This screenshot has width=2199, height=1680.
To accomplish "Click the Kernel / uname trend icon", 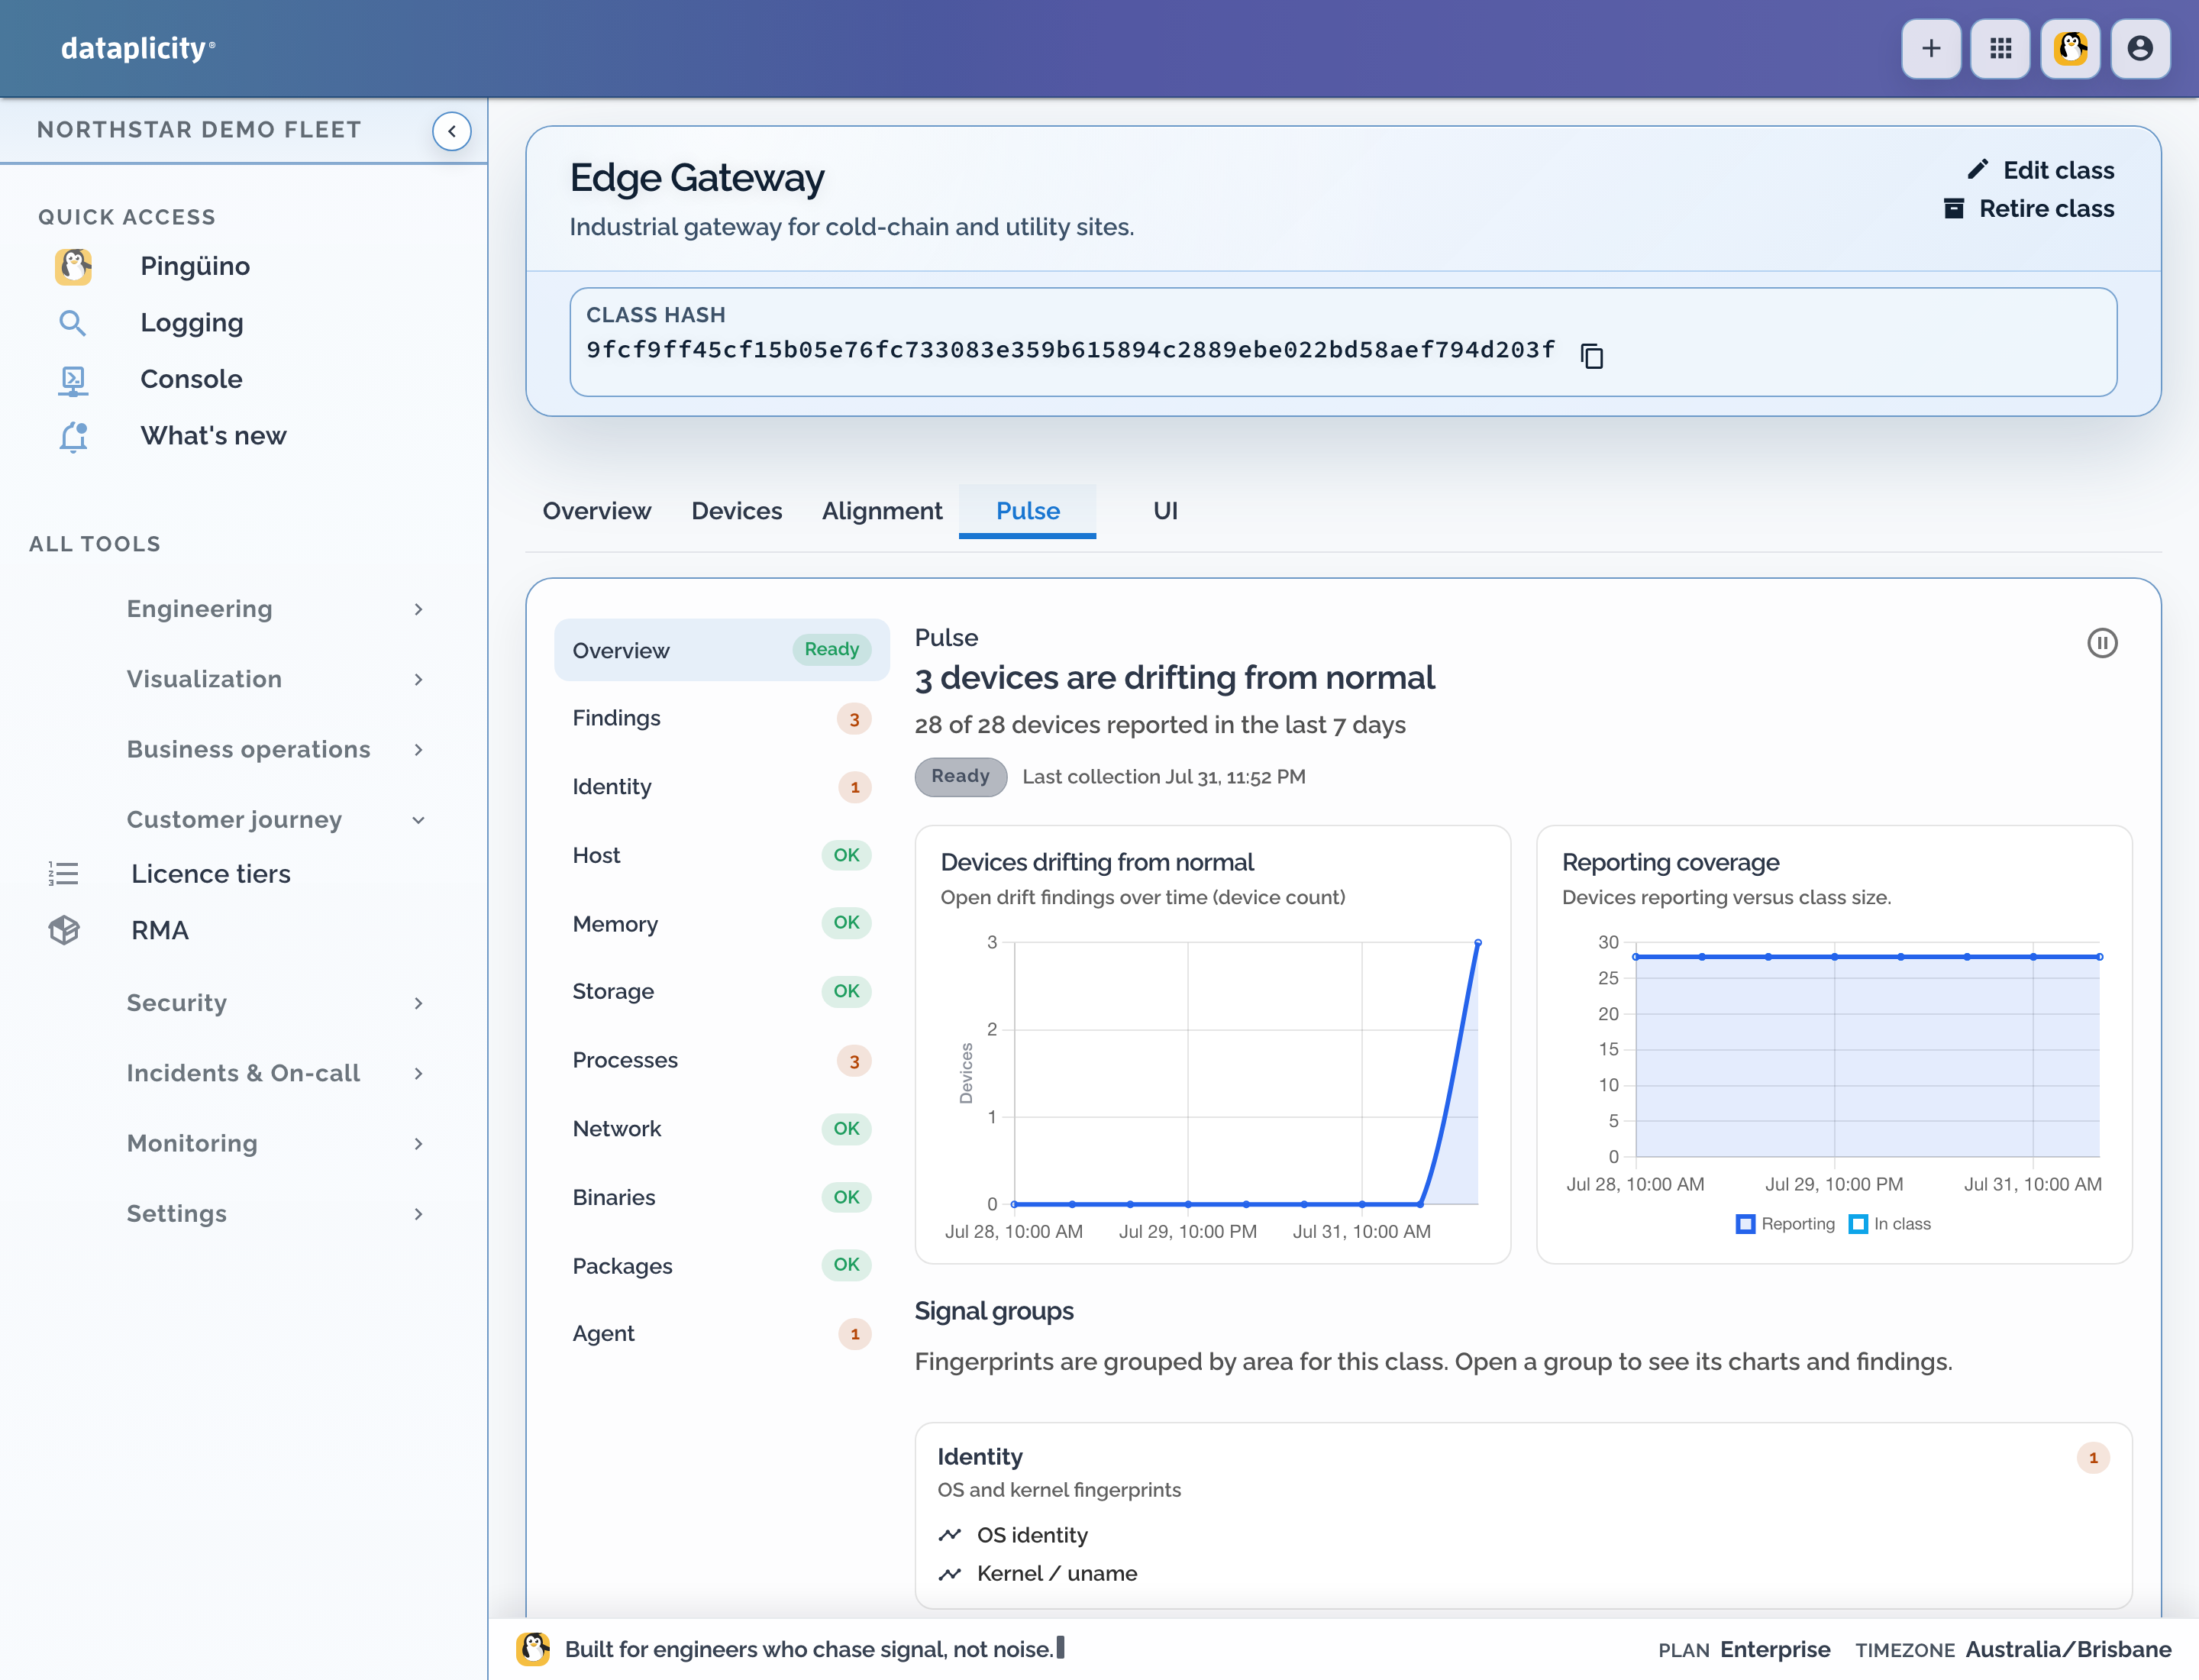I will [949, 1574].
